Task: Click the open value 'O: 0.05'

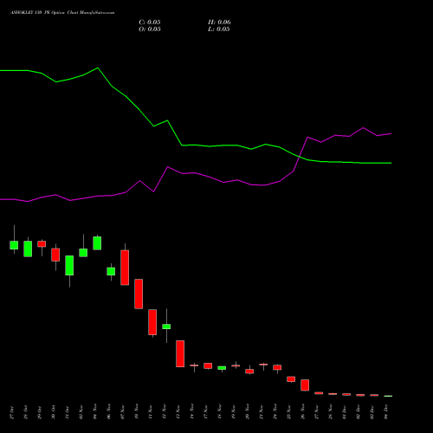Action: click(150, 29)
